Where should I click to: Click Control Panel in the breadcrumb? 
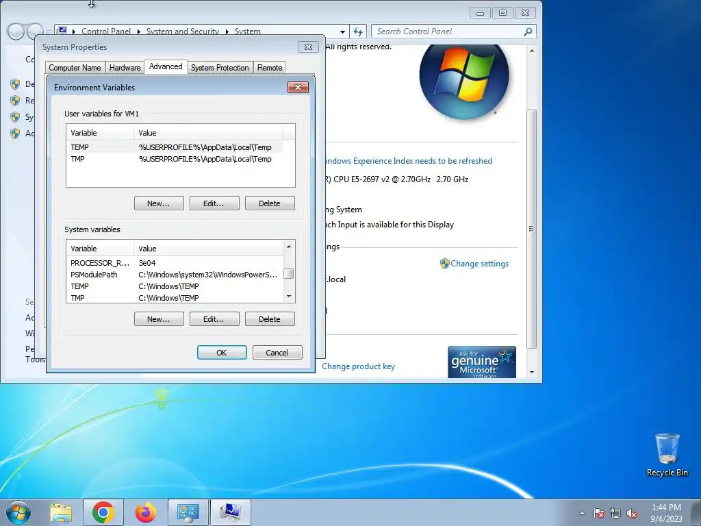106,32
